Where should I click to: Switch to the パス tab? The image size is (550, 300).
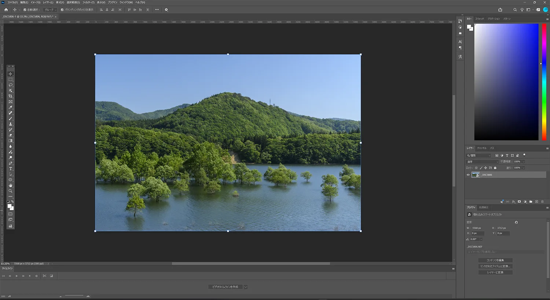(492, 148)
